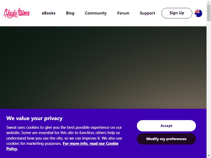Read the Cookie Policy link
211x158 pixels.
click(62, 146)
